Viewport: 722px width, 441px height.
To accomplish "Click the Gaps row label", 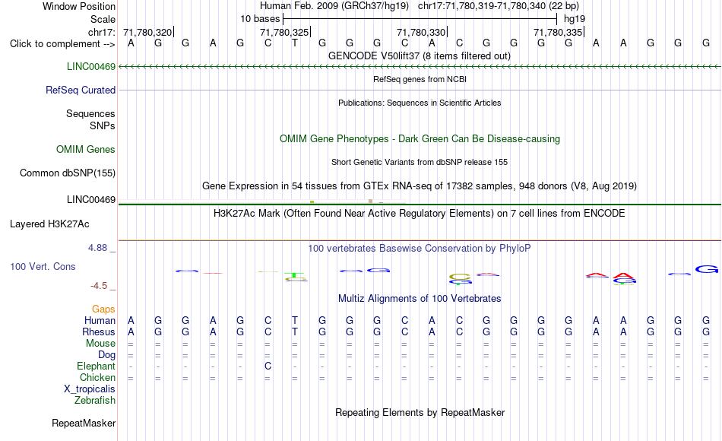I will click(103, 309).
